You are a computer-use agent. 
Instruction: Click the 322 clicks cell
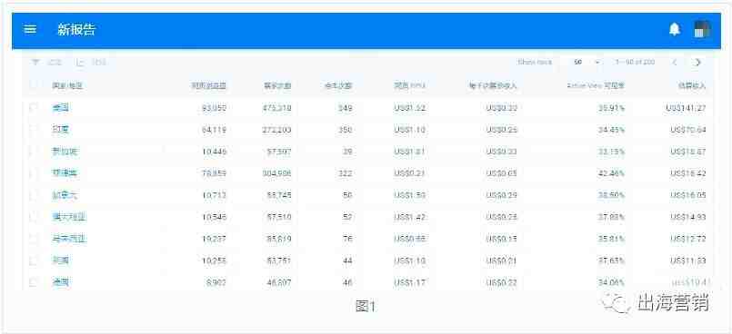(x=345, y=173)
